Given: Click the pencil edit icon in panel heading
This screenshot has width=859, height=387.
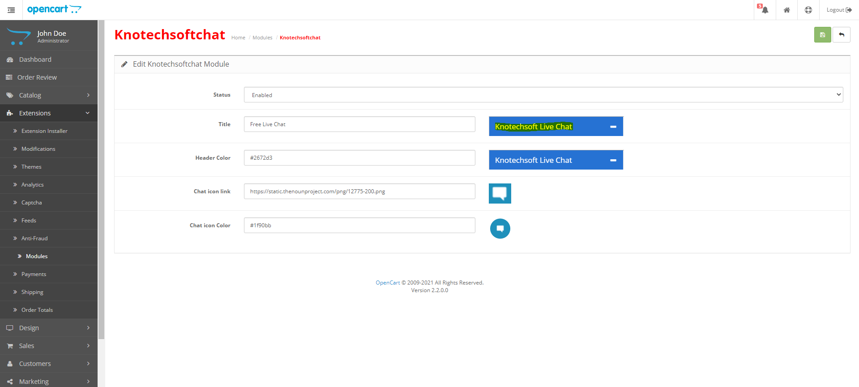Looking at the screenshot, I should [124, 64].
